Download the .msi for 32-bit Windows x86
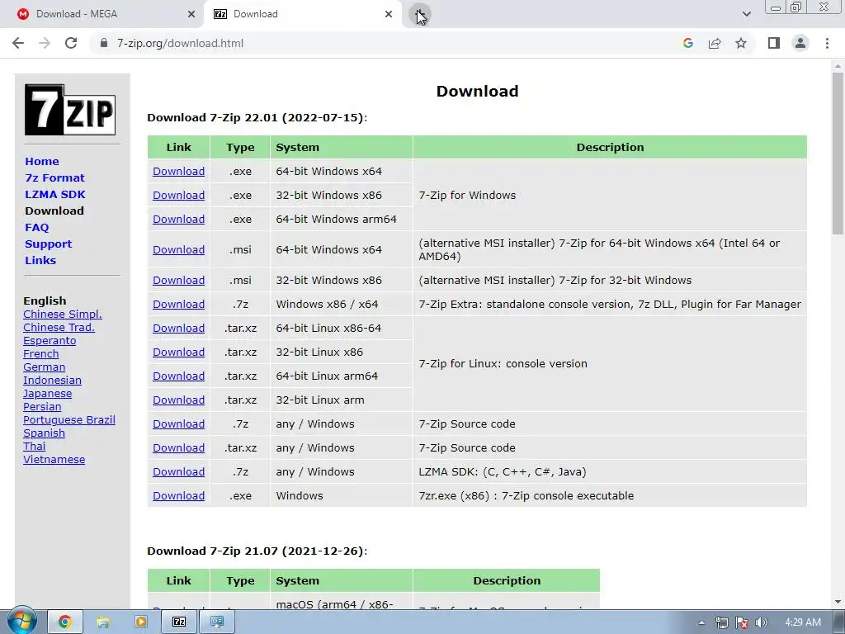 (178, 281)
